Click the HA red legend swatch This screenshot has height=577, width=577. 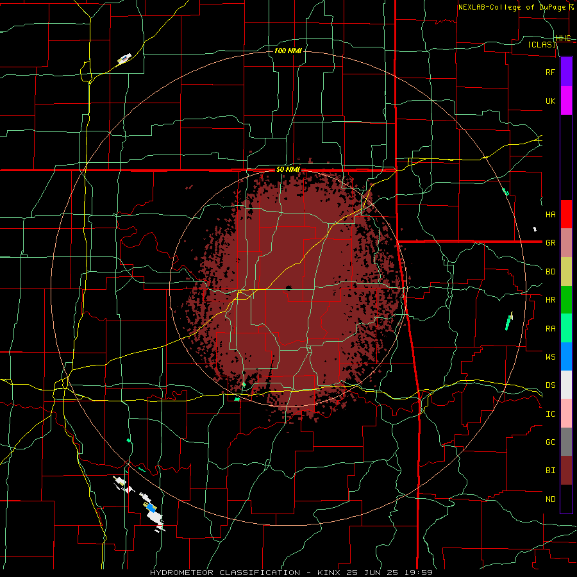point(566,214)
